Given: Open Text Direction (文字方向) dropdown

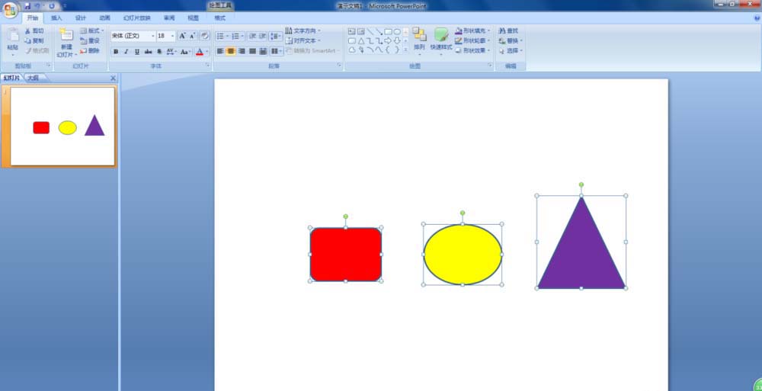Looking at the screenshot, I should [x=303, y=31].
